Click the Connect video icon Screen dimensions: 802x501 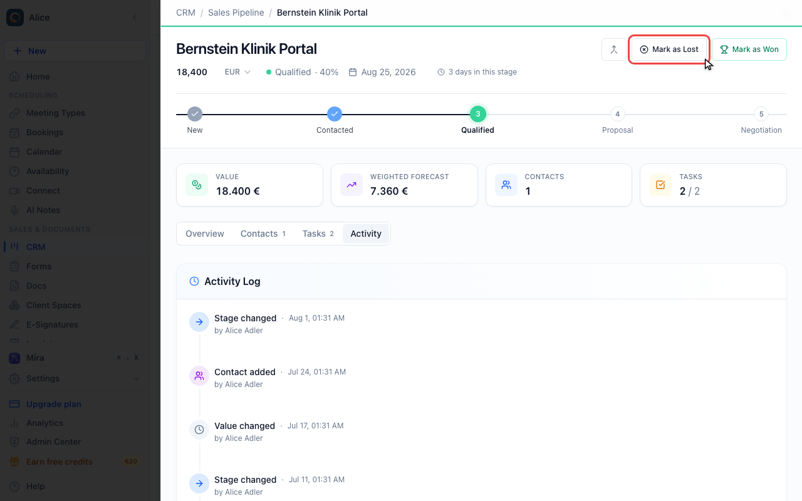click(x=14, y=190)
